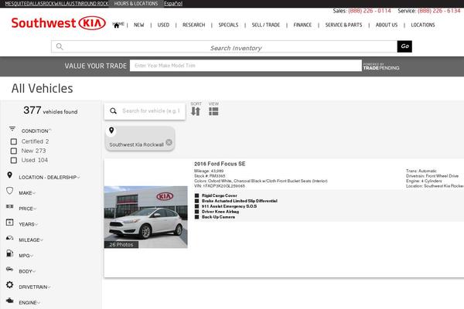Open the 2016 Ford Focus SE listing title
This screenshot has height=309, width=464.
pos(220,164)
